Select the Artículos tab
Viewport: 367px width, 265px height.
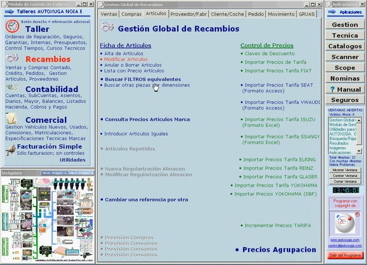156,14
